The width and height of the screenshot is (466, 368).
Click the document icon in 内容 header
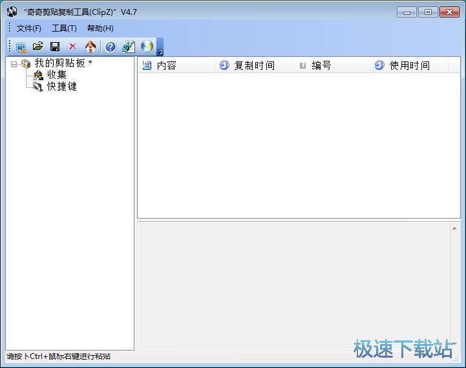[147, 65]
